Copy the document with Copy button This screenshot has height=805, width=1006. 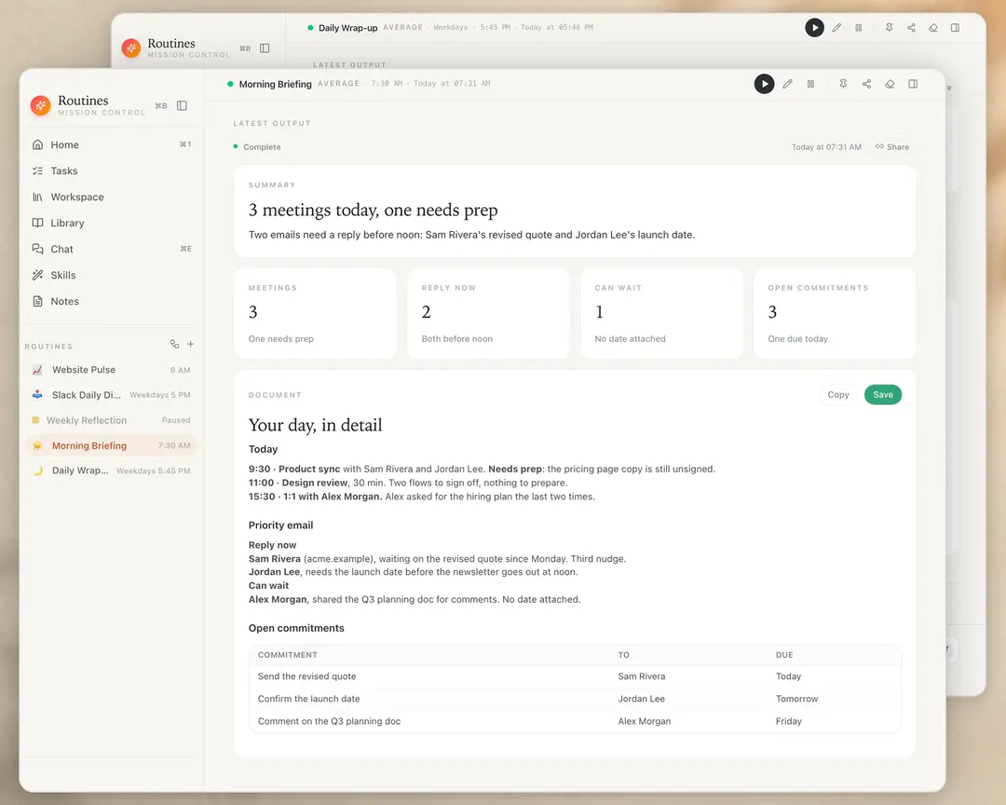tap(838, 395)
